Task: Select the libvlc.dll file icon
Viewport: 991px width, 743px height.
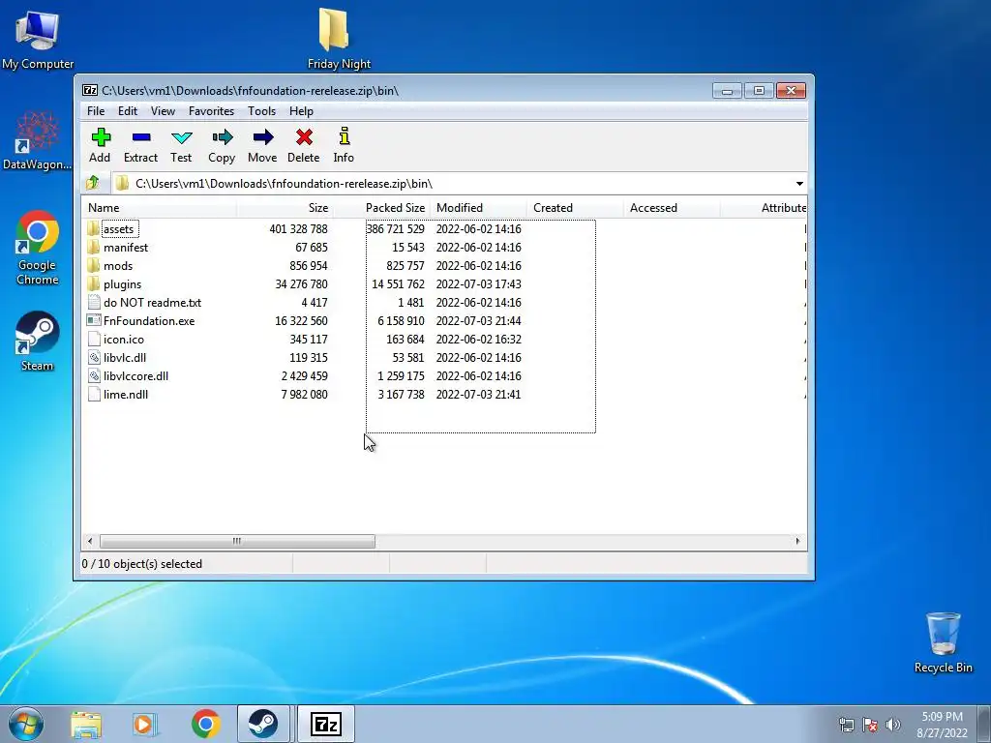Action: pyautogui.click(x=94, y=358)
